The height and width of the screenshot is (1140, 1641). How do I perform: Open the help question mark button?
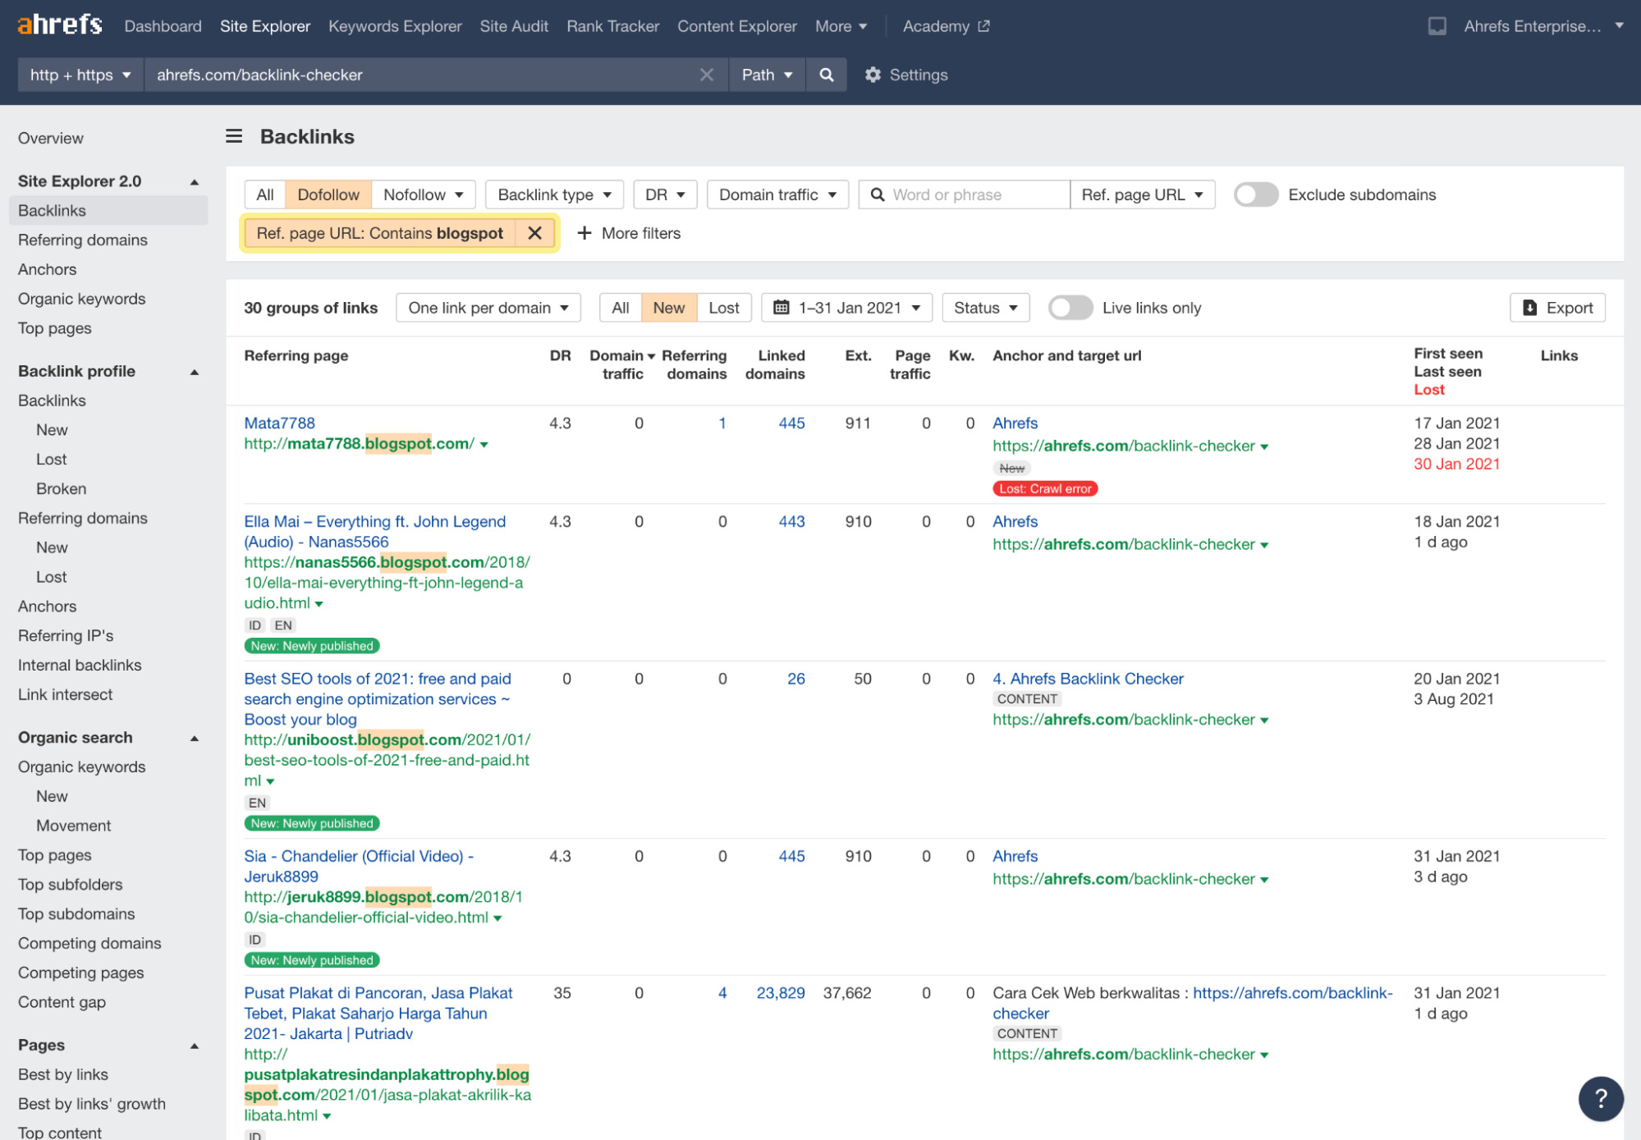pyautogui.click(x=1599, y=1097)
